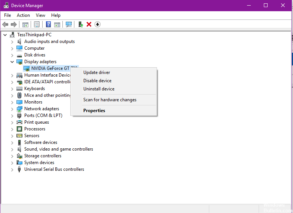Click the Disable device down-arrow icon

pos(97,24)
